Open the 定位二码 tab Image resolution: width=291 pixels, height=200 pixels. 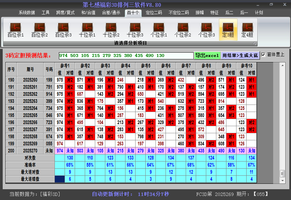click(x=154, y=13)
